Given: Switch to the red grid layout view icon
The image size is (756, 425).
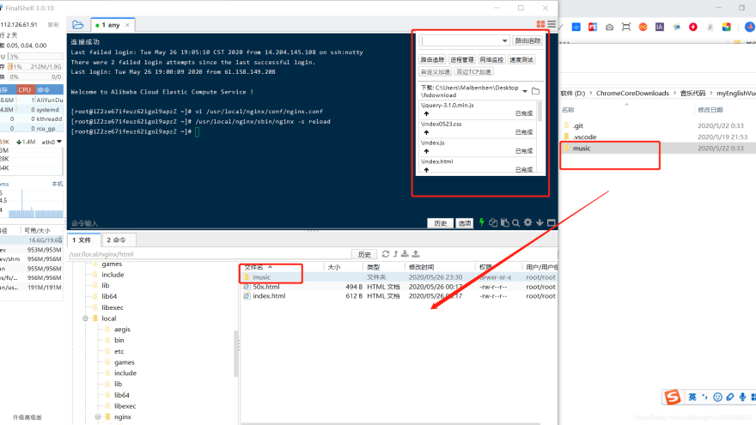Looking at the screenshot, I should (540, 24).
